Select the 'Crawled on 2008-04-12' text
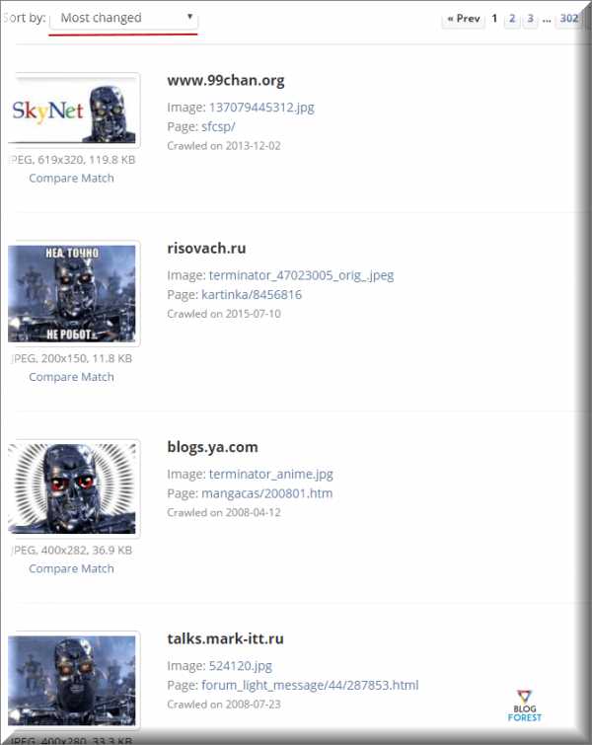592x745 pixels. (224, 513)
